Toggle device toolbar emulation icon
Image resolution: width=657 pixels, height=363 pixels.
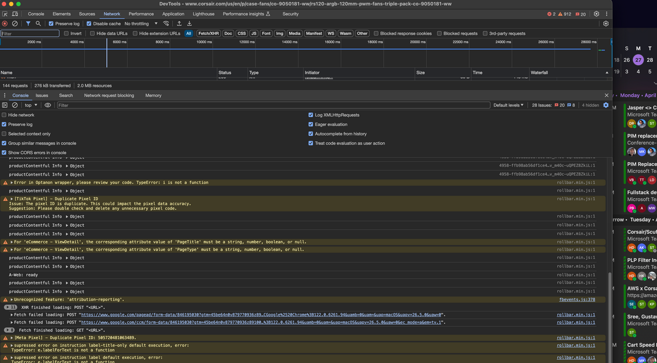tap(15, 14)
